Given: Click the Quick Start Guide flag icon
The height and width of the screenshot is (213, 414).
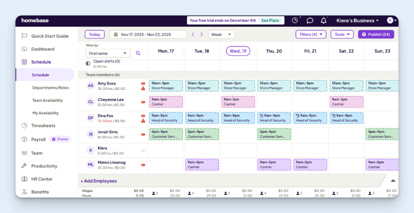Looking at the screenshot, I should (x=24, y=36).
